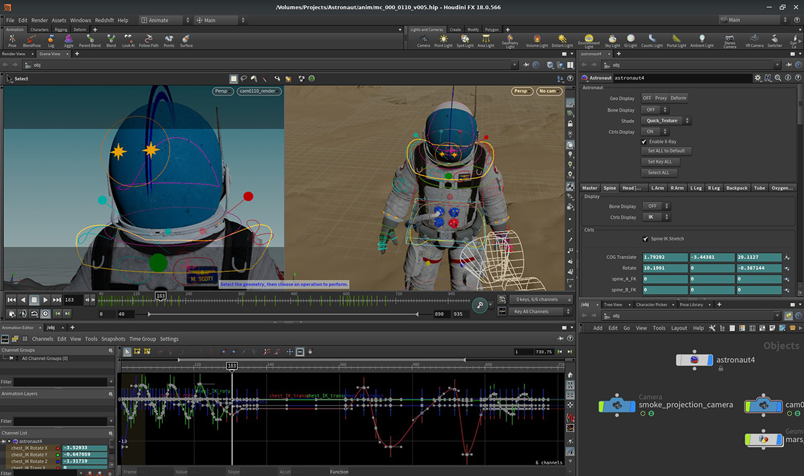Viewport: 804px width, 476px height.
Task: Create an Environment Light
Action: coord(588,39)
